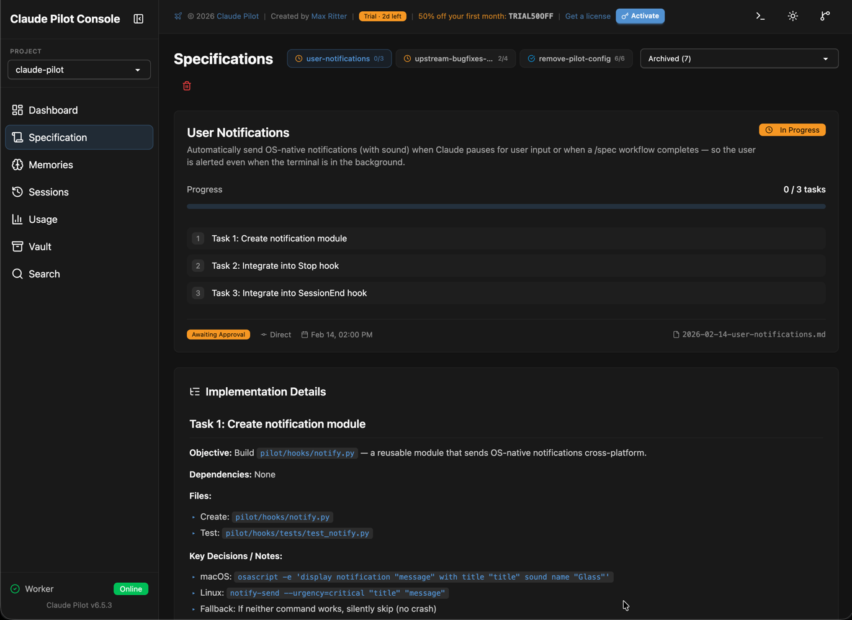Toggle light theme sun icon

[x=793, y=16]
